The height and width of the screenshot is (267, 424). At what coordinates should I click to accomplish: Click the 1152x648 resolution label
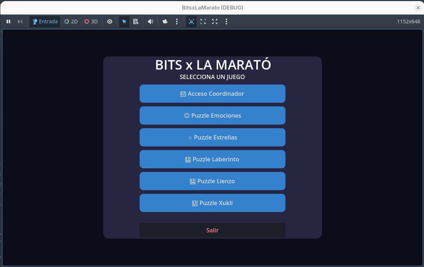[408, 21]
